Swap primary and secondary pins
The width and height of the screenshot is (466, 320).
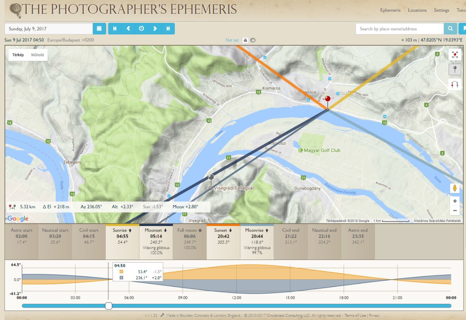coord(455,84)
